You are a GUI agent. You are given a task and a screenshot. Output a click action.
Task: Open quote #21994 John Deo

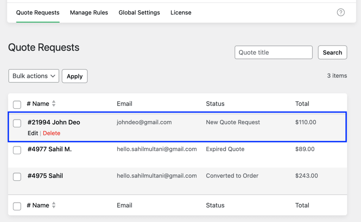pyautogui.click(x=54, y=122)
